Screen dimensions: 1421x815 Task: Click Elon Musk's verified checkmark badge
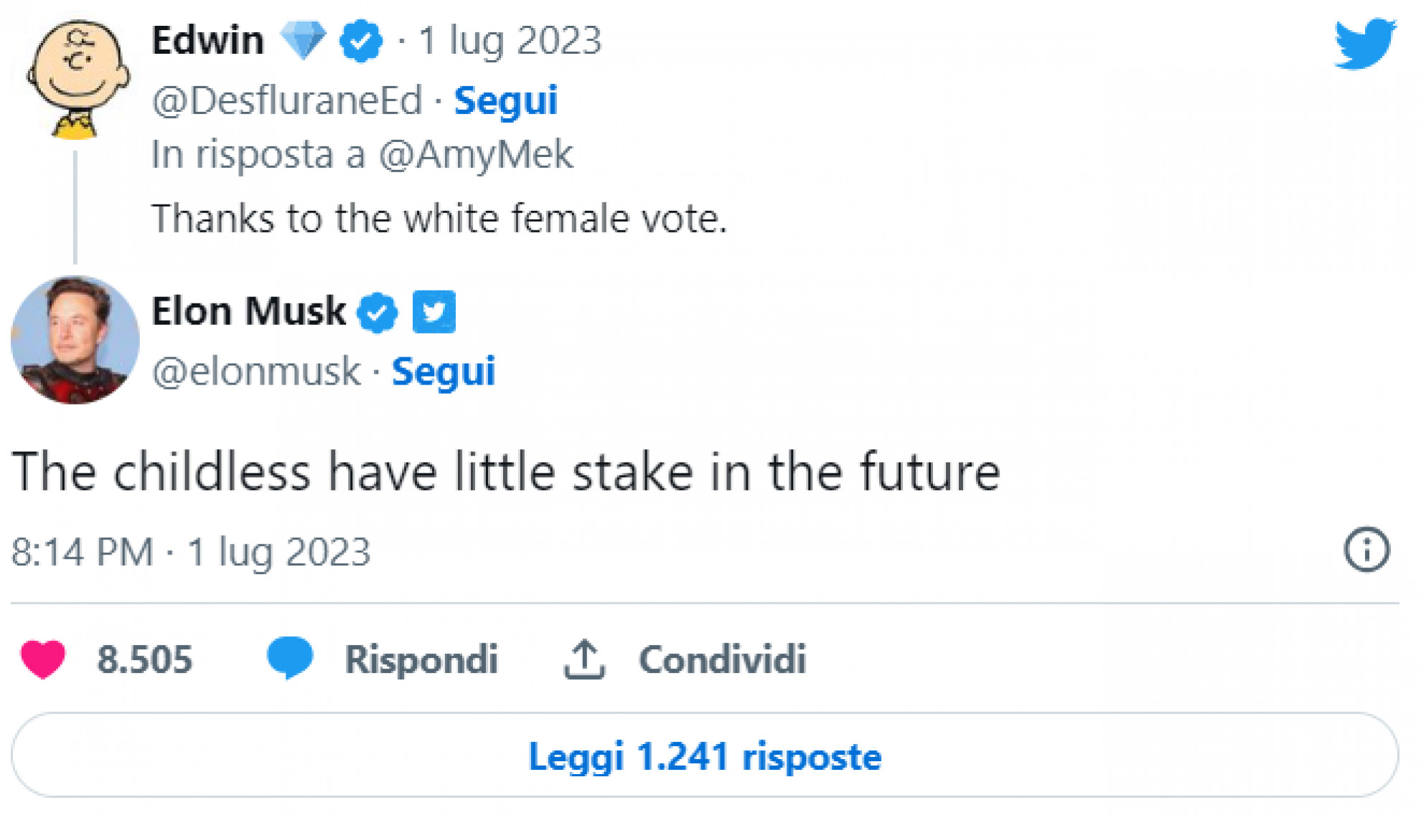(x=377, y=312)
